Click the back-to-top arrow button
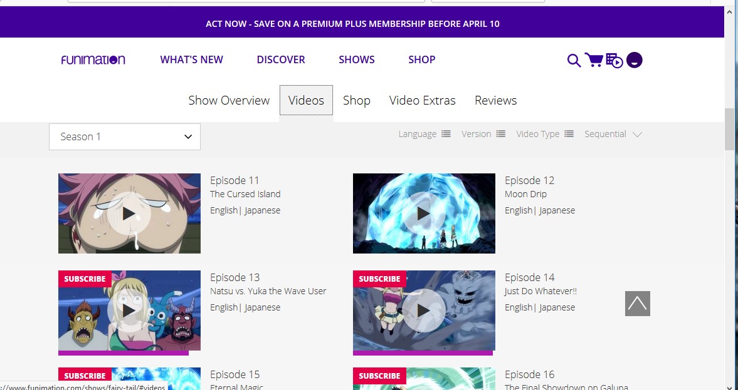This screenshot has height=390, width=738. point(637,304)
